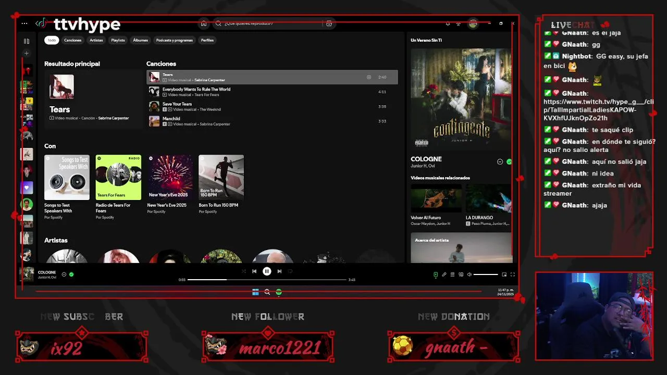This screenshot has height=375, width=667.
Task: Click COLOGNE title in side panel
Action: pos(426,159)
